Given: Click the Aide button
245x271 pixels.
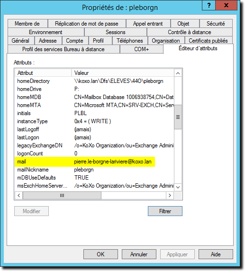Looking at the screenshot, I should coord(216,254).
